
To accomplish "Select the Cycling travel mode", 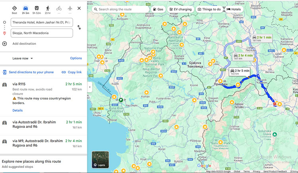I will 59,8.
